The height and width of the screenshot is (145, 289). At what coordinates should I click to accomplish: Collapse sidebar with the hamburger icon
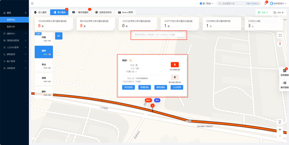[x=32, y=3]
